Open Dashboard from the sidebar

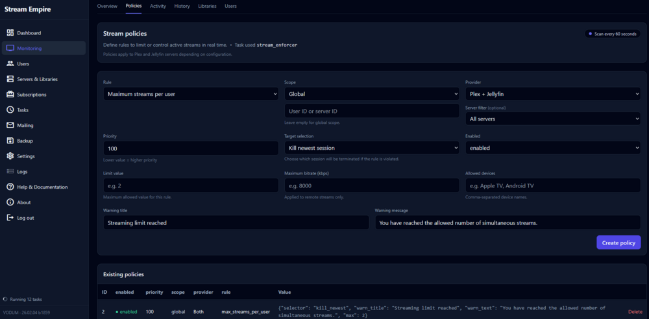click(x=44, y=32)
